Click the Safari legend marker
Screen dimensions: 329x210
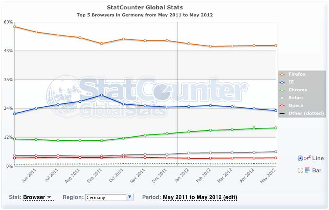(281, 98)
